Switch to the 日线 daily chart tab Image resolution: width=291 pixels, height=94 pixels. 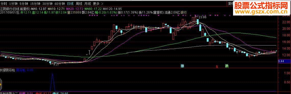tap(70, 4)
